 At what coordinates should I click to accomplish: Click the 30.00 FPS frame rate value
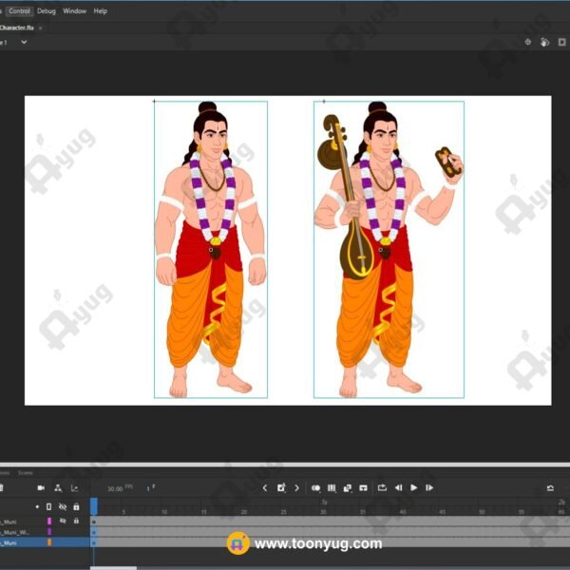pos(115,489)
